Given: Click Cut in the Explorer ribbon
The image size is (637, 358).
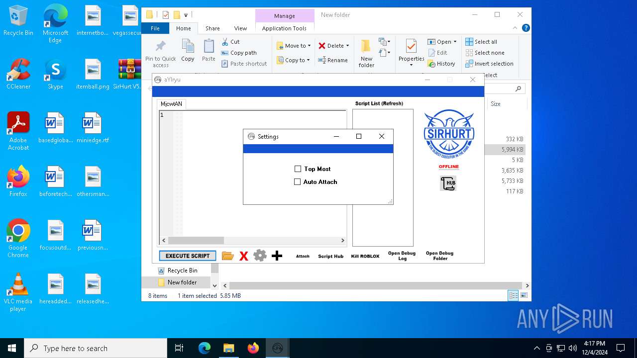Looking at the screenshot, I should [x=231, y=42].
